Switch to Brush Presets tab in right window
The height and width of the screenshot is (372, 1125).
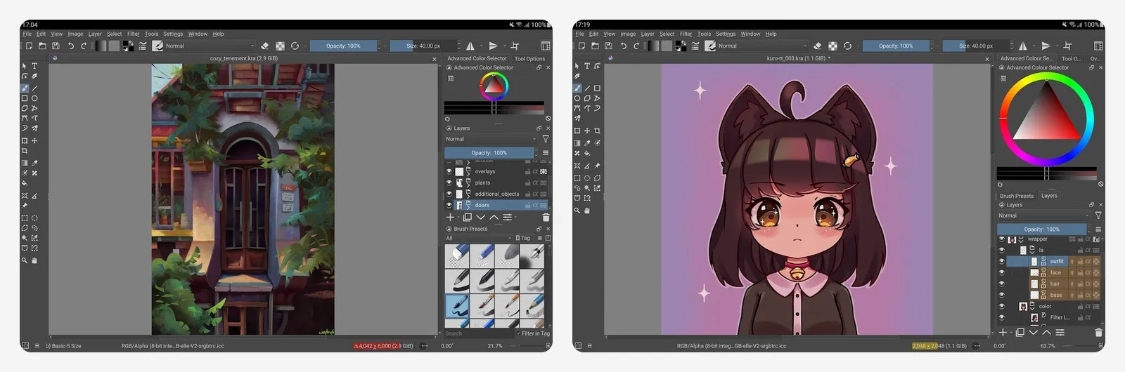point(1017,196)
